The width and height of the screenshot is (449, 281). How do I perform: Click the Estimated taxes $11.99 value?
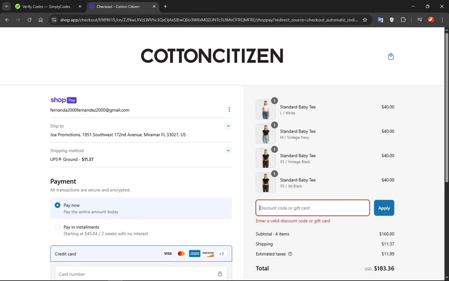[x=388, y=254]
